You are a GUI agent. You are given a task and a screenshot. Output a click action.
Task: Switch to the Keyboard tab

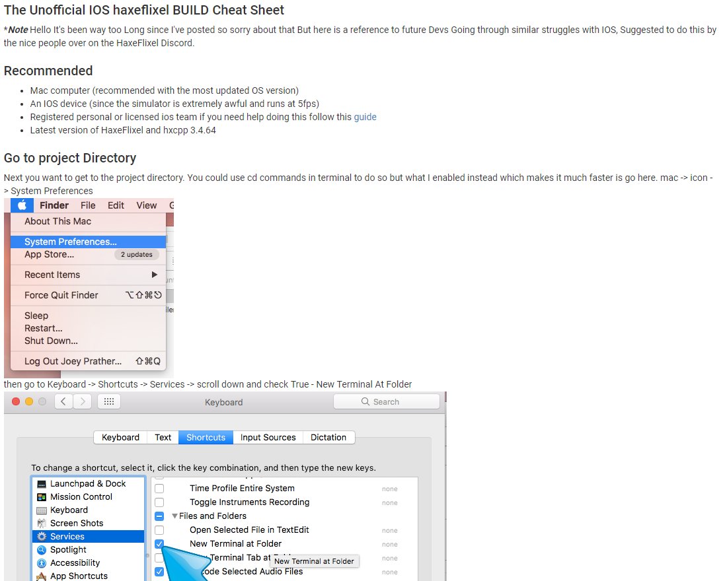(x=120, y=437)
